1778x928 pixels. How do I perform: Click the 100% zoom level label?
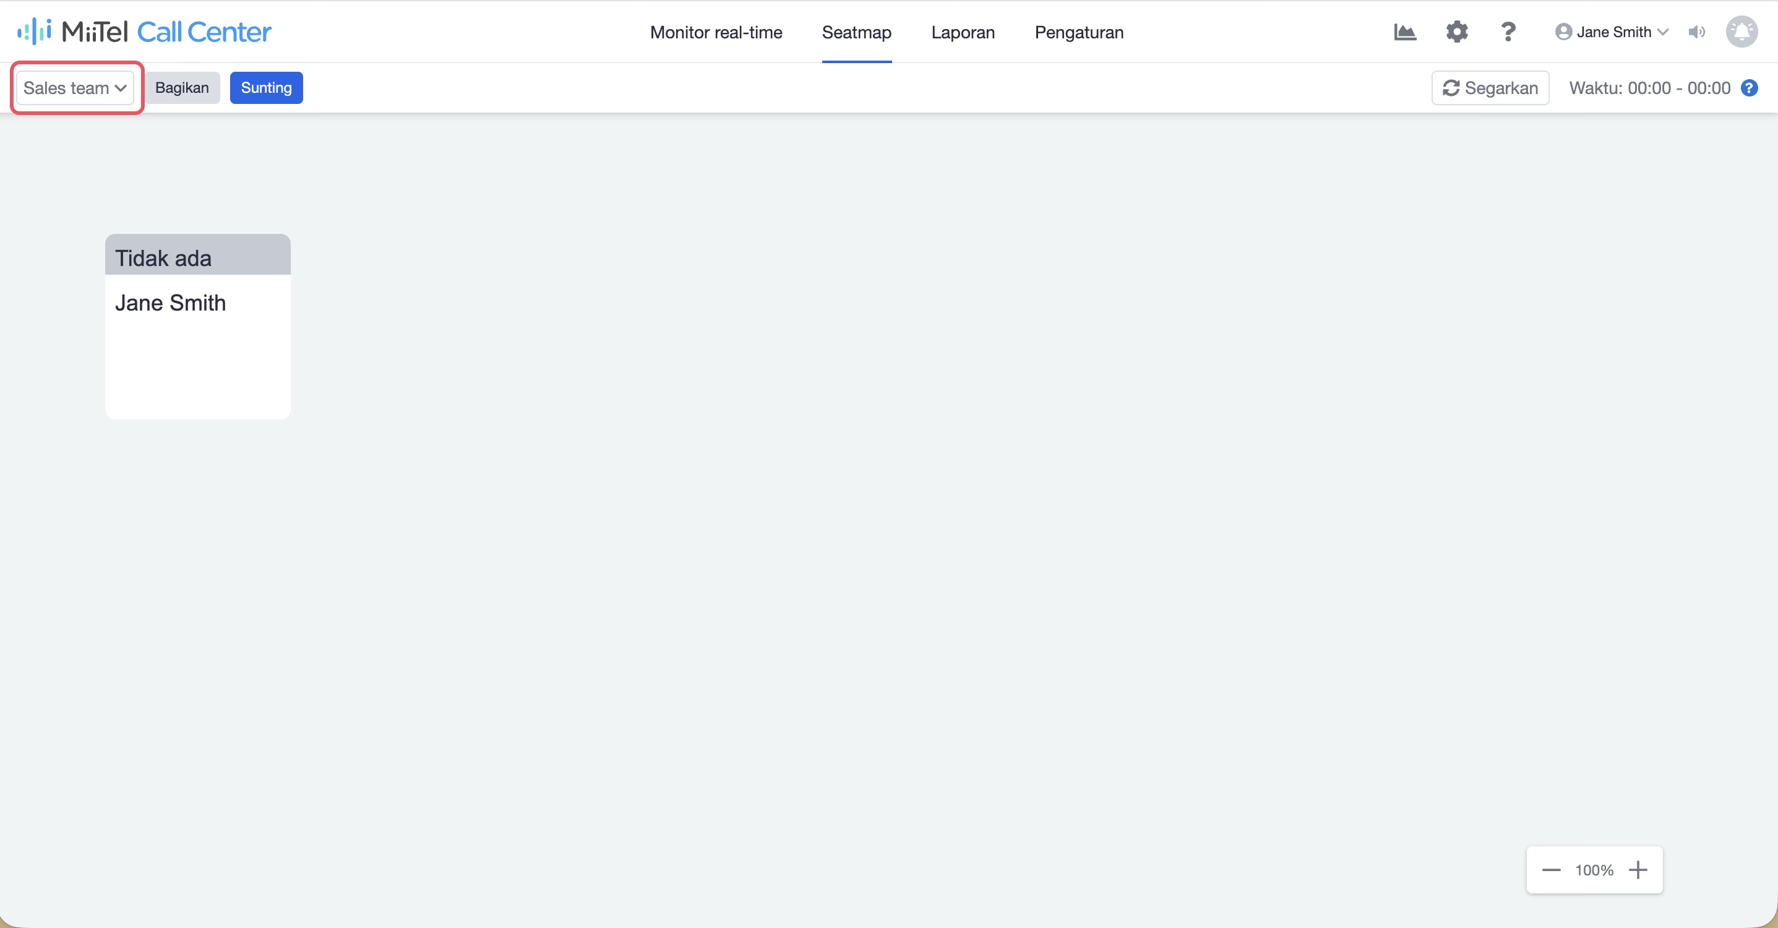(1594, 870)
